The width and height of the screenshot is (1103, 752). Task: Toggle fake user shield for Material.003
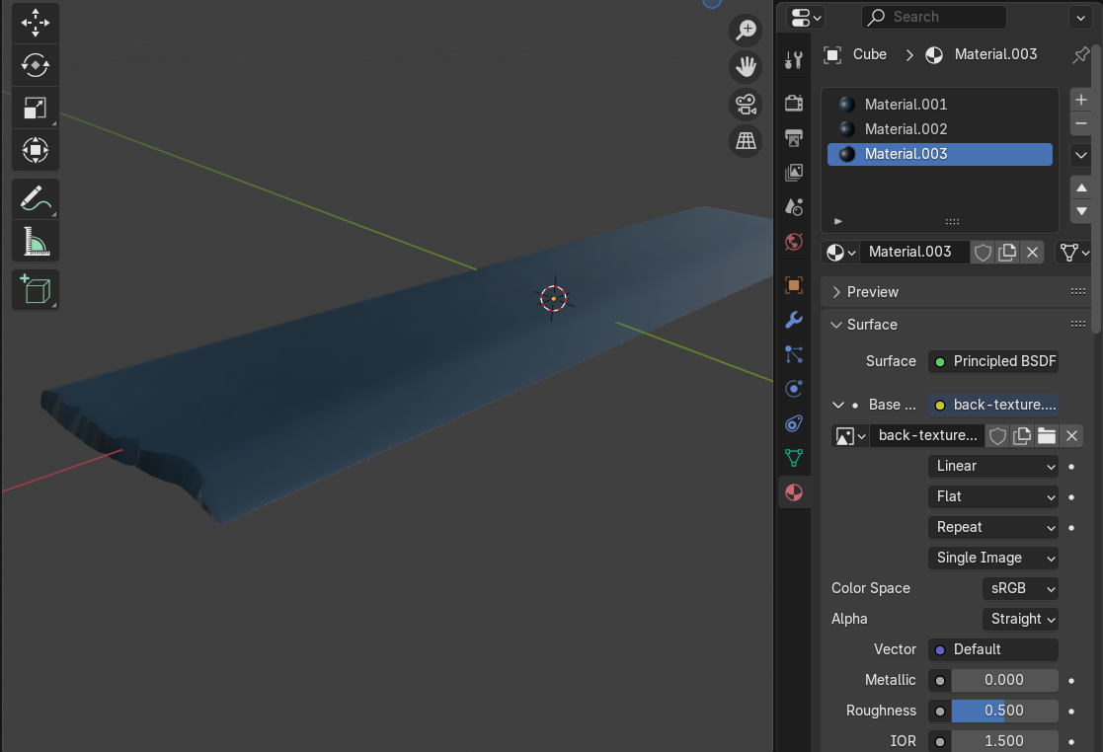[983, 253]
